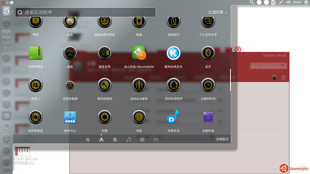310x174 pixels.
Task: Open 键盘布局 keyboard layout
Action: point(104,53)
